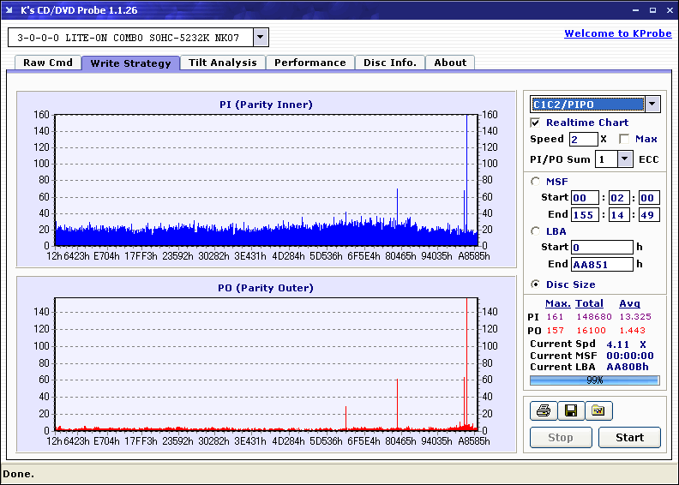Enable the Max speed checkbox
Image resolution: width=679 pixels, height=485 pixels.
624,139
